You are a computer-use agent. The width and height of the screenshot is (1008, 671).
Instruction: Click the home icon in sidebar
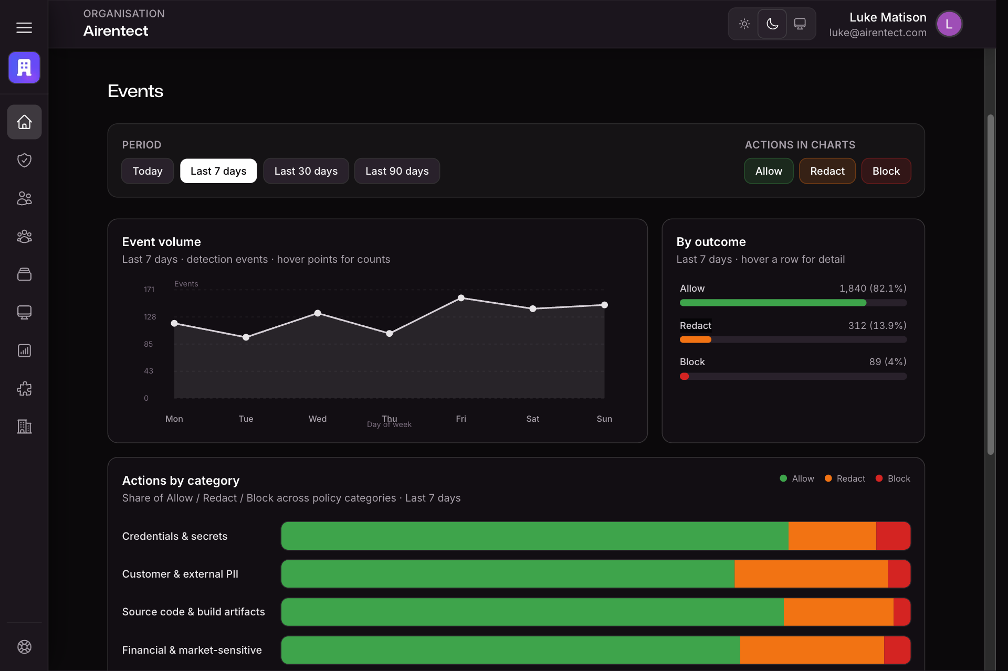24,122
